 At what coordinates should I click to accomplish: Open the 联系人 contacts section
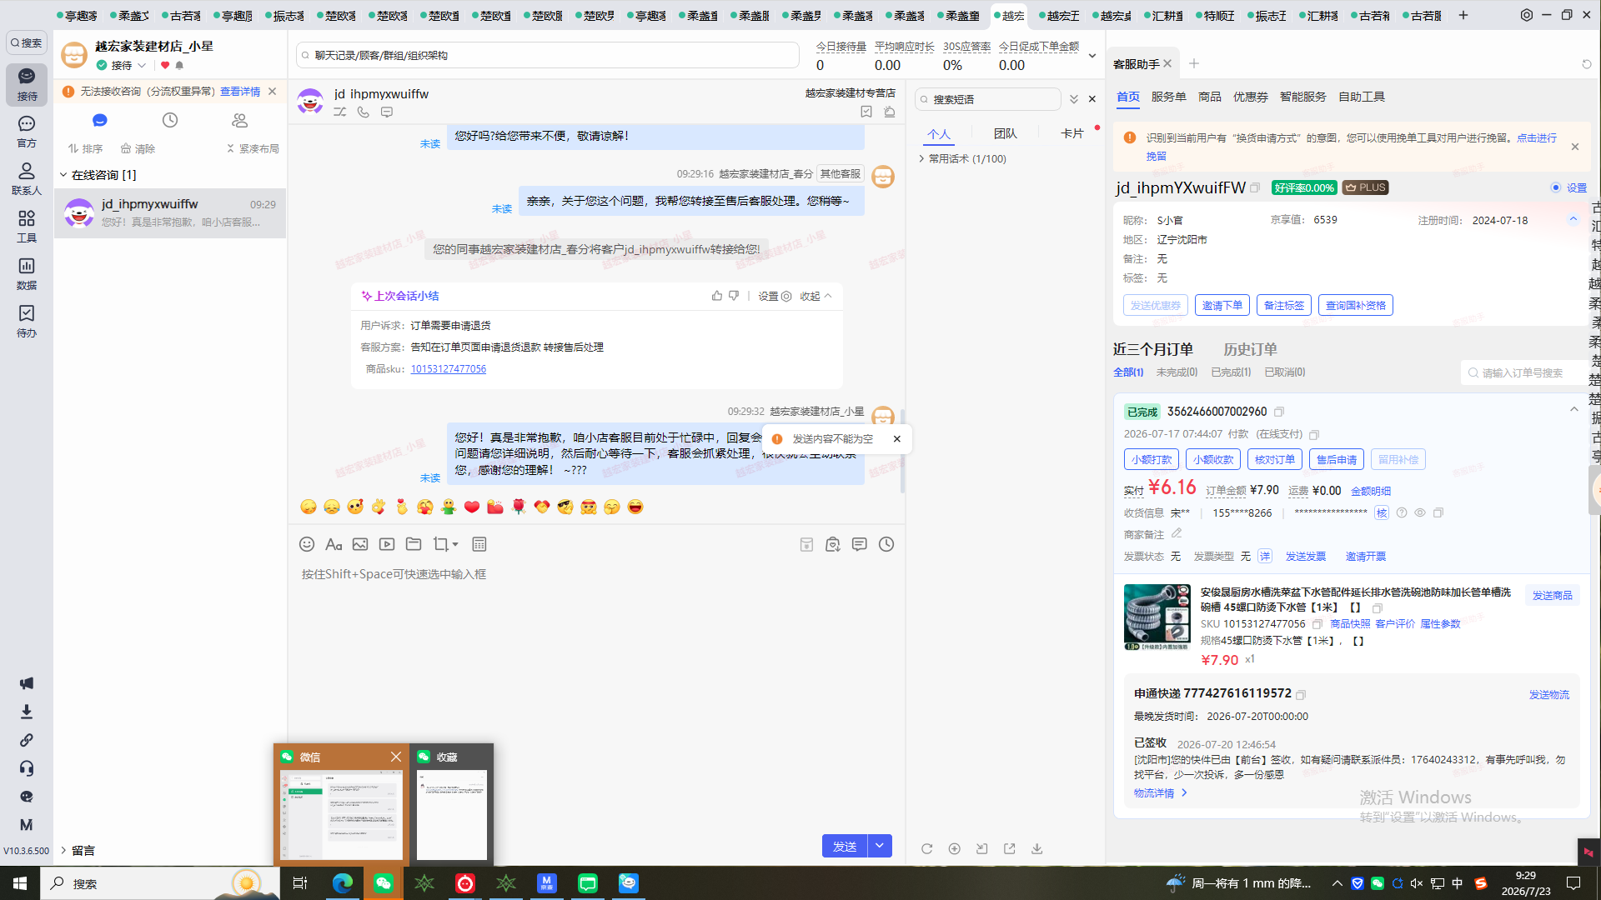(27, 179)
